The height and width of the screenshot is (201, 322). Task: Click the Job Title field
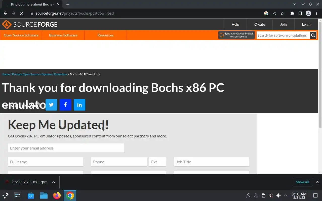(212, 162)
